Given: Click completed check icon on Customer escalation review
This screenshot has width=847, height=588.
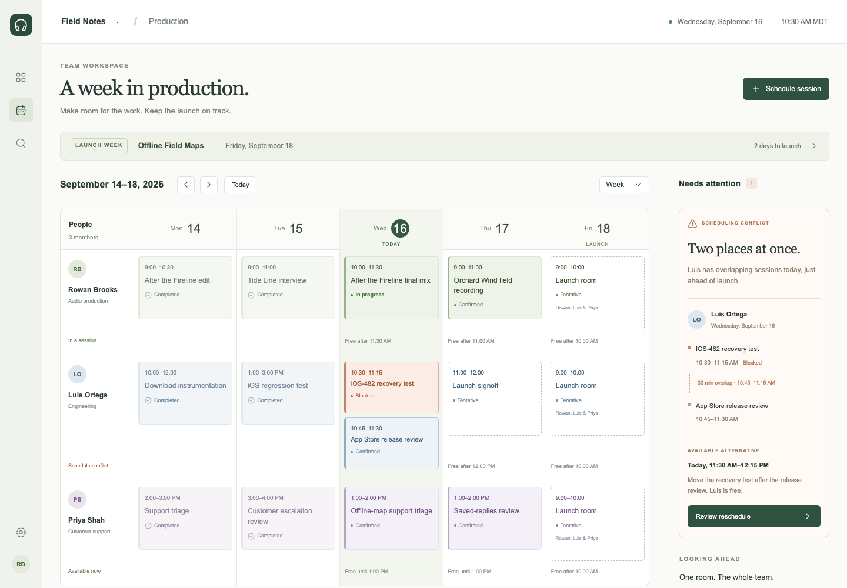Looking at the screenshot, I should (251, 536).
